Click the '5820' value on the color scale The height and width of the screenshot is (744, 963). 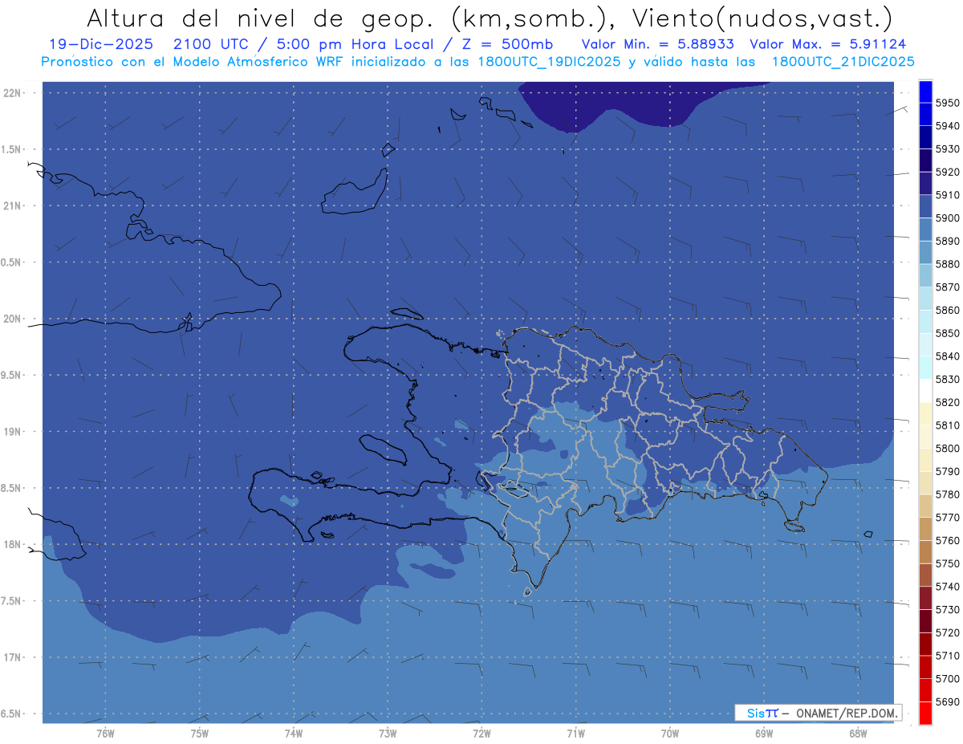pos(947,402)
